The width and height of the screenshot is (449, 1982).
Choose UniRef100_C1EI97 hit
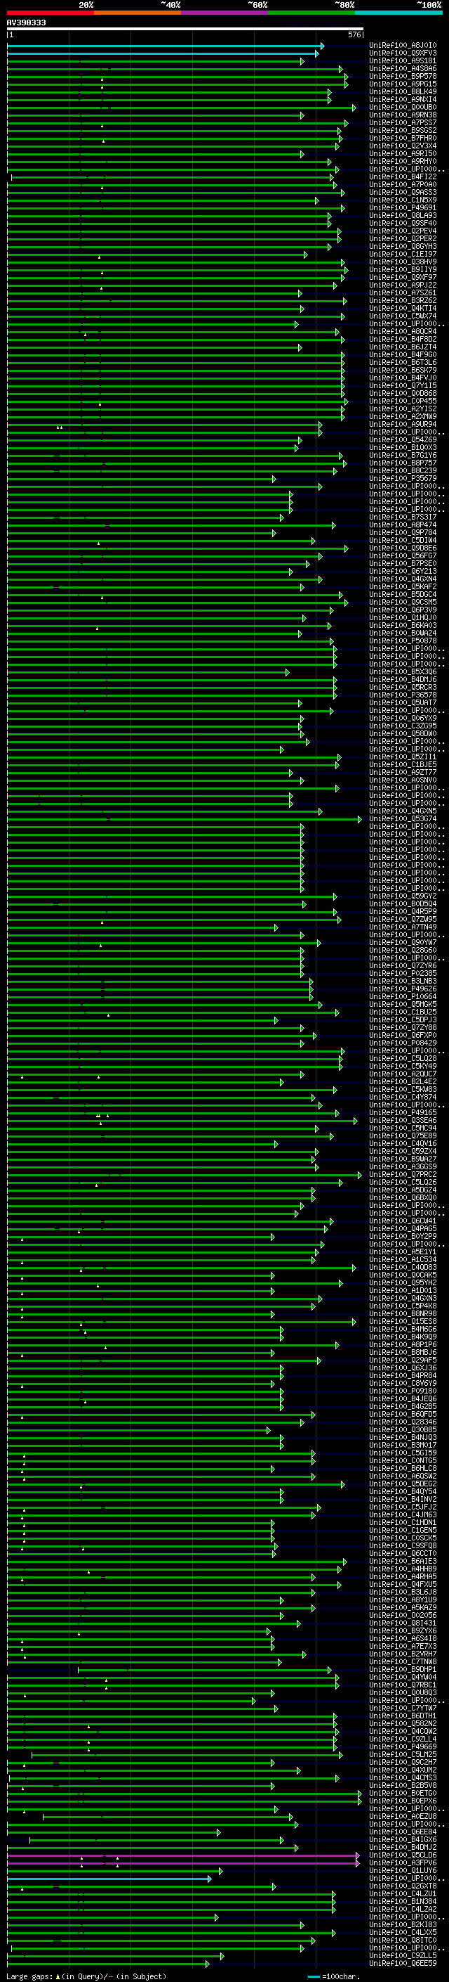coord(403,254)
